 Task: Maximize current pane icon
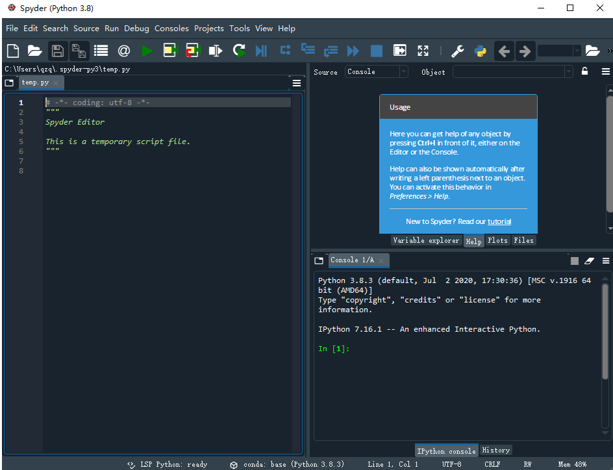pyautogui.click(x=400, y=51)
